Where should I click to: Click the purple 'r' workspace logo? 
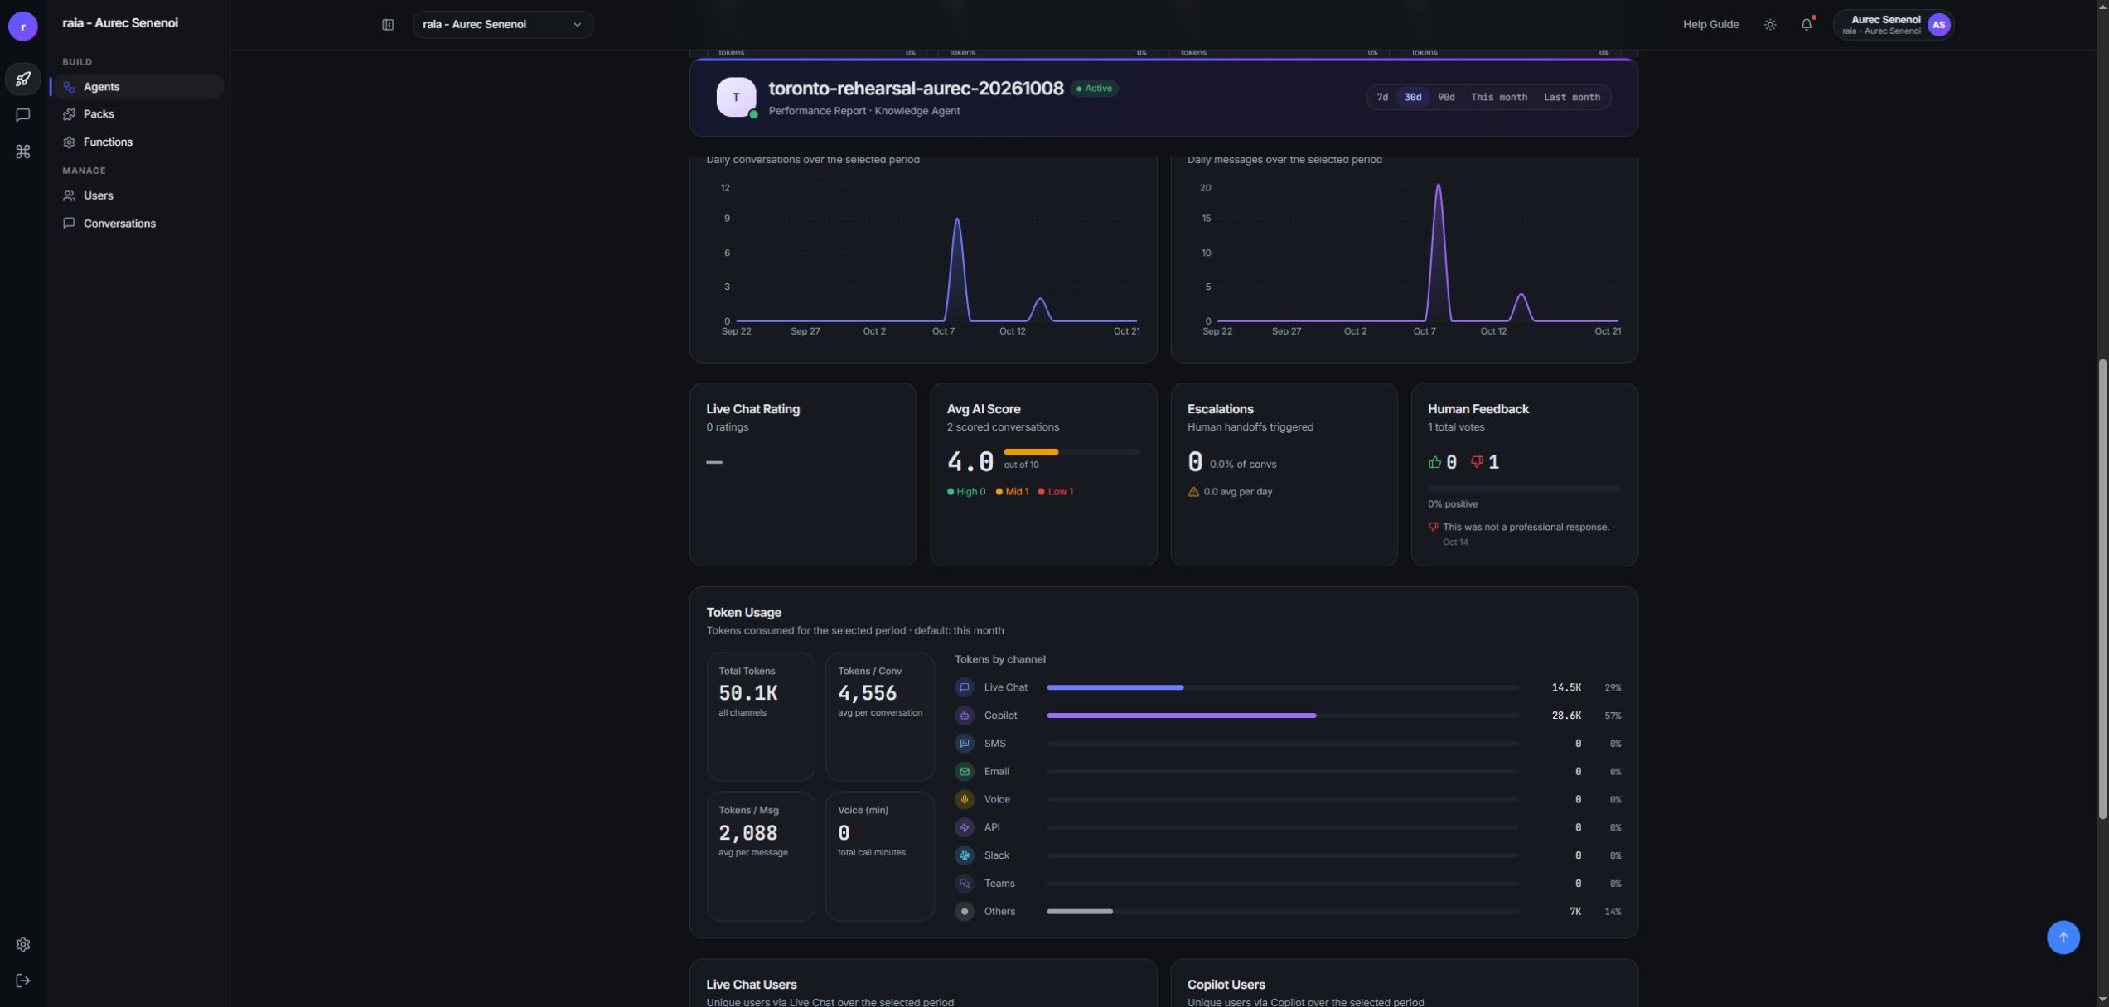23,26
